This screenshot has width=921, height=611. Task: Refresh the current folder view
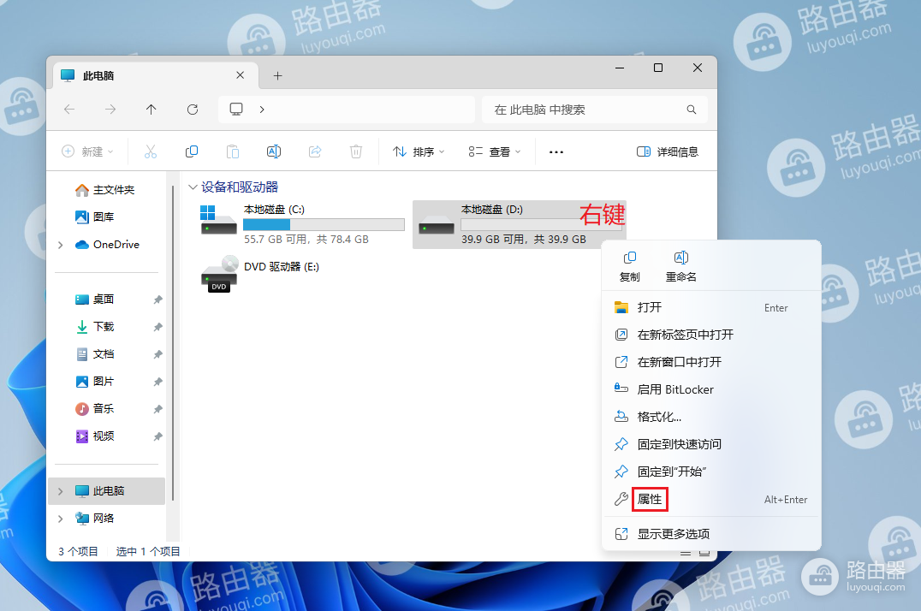(x=192, y=110)
